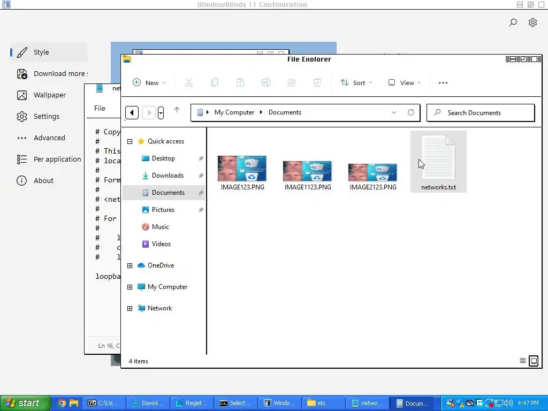Open the recent locations dropdown beside Forward
Viewport: 548px width, 411px height.
pyautogui.click(x=161, y=112)
